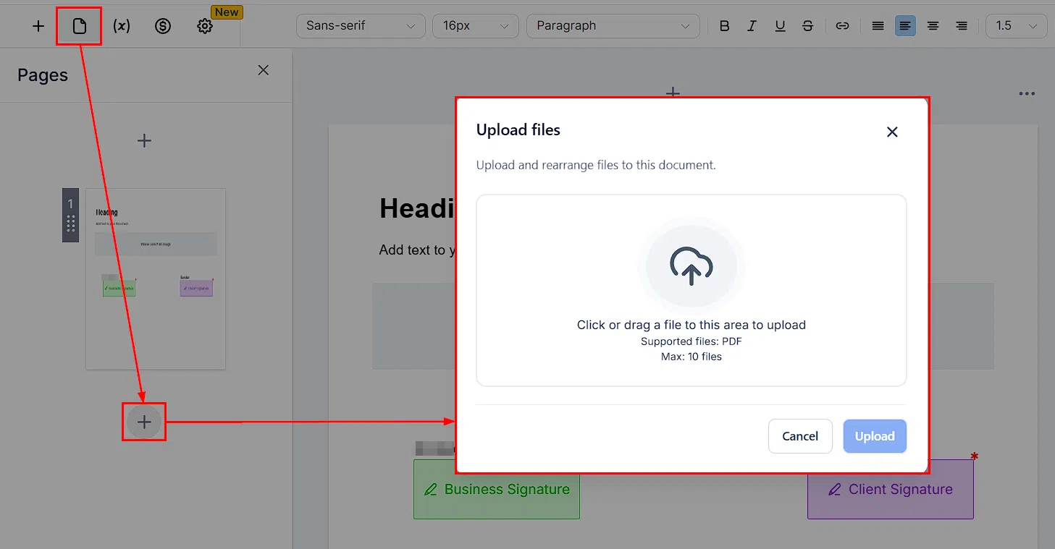This screenshot has height=549, width=1055.
Task: Add page below page 1 thumbnail
Action: [144, 422]
